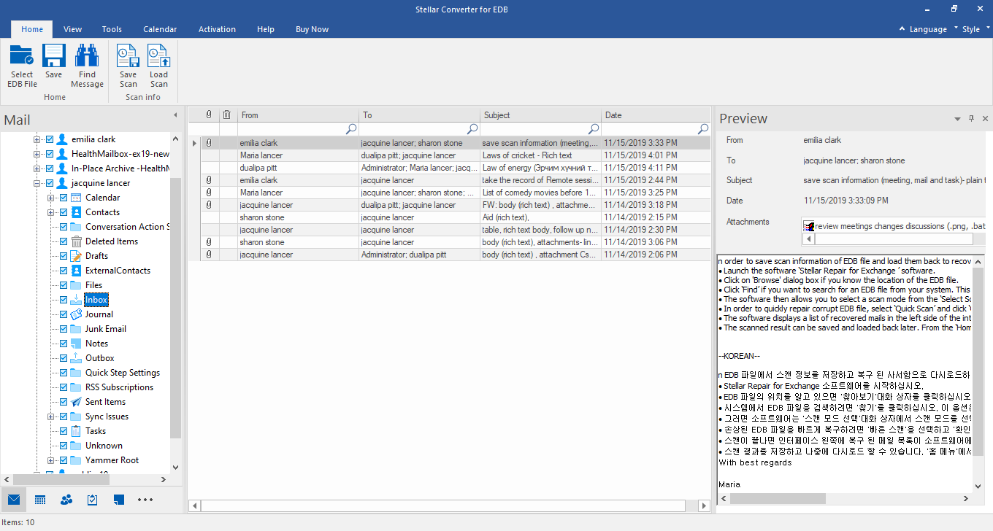The height and width of the screenshot is (531, 993).
Task: Open Find Message binoculars tool
Action: click(x=87, y=66)
